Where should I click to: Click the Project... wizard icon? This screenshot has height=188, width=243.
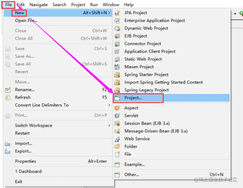click(117, 98)
